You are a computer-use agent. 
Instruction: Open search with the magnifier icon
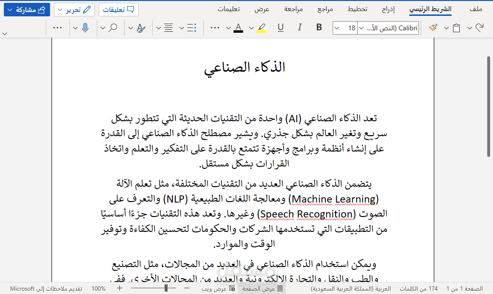click(113, 28)
